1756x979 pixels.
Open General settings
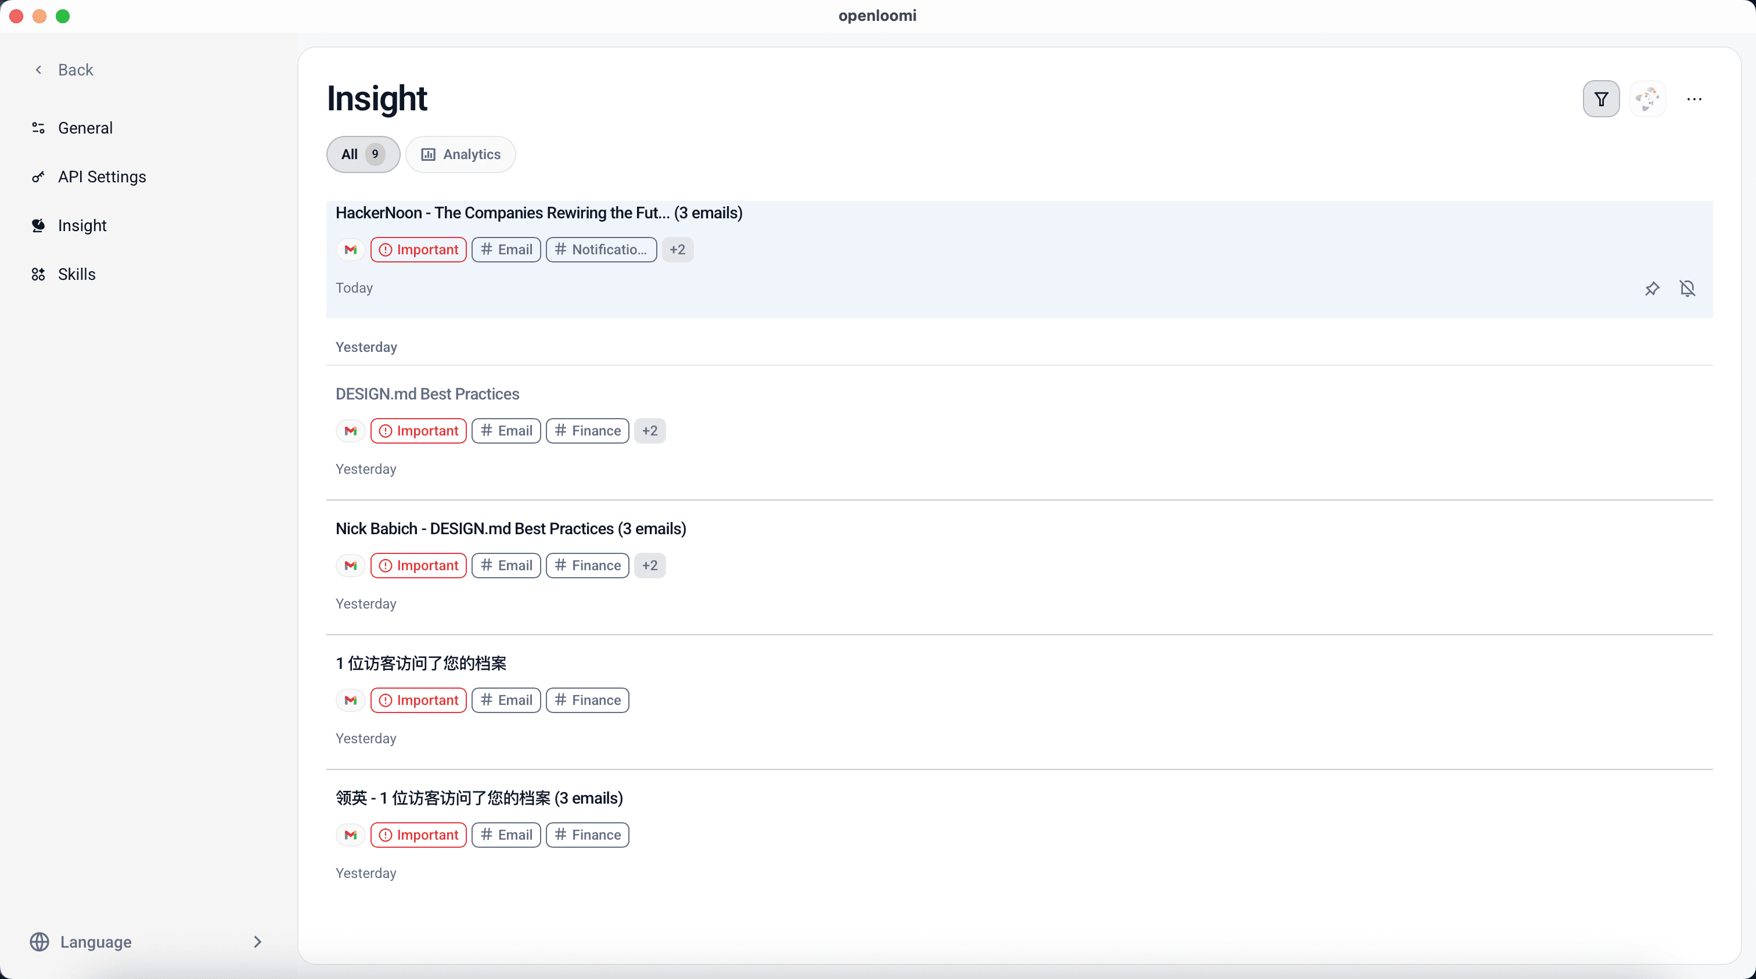[x=85, y=128]
